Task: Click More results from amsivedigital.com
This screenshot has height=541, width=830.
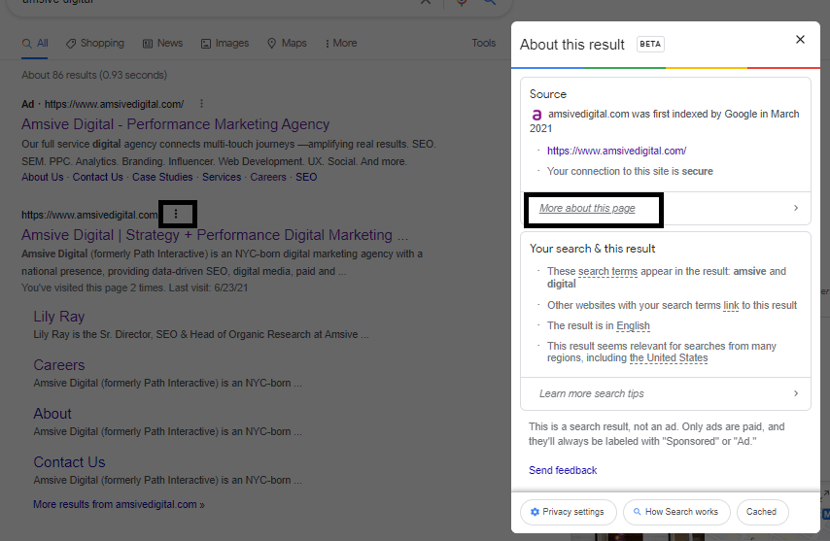Action: [119, 504]
